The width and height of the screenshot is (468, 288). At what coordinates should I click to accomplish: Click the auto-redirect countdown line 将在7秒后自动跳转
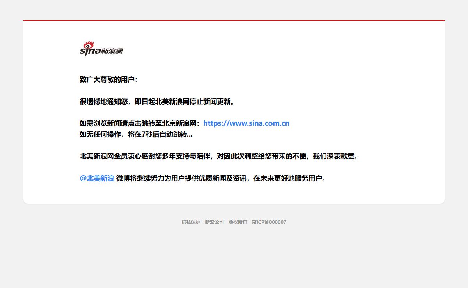tap(136, 134)
